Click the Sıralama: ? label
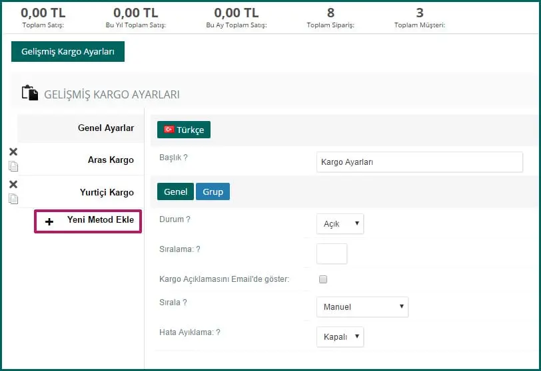The height and width of the screenshot is (371, 541). coord(180,249)
